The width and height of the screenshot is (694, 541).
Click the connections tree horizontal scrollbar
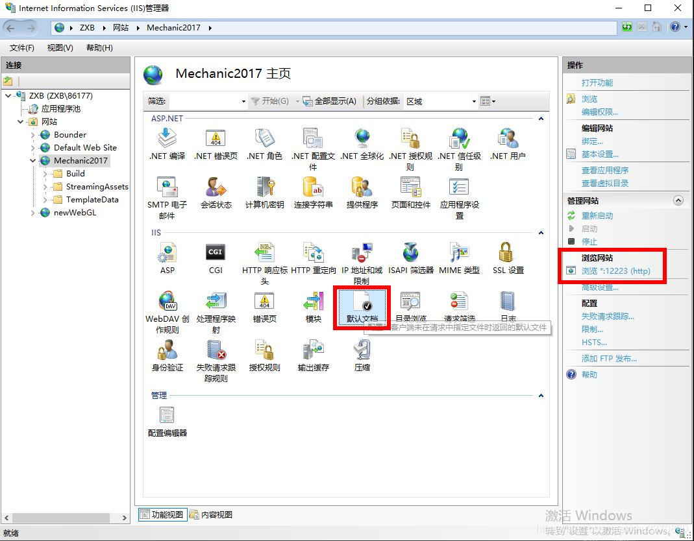point(61,518)
